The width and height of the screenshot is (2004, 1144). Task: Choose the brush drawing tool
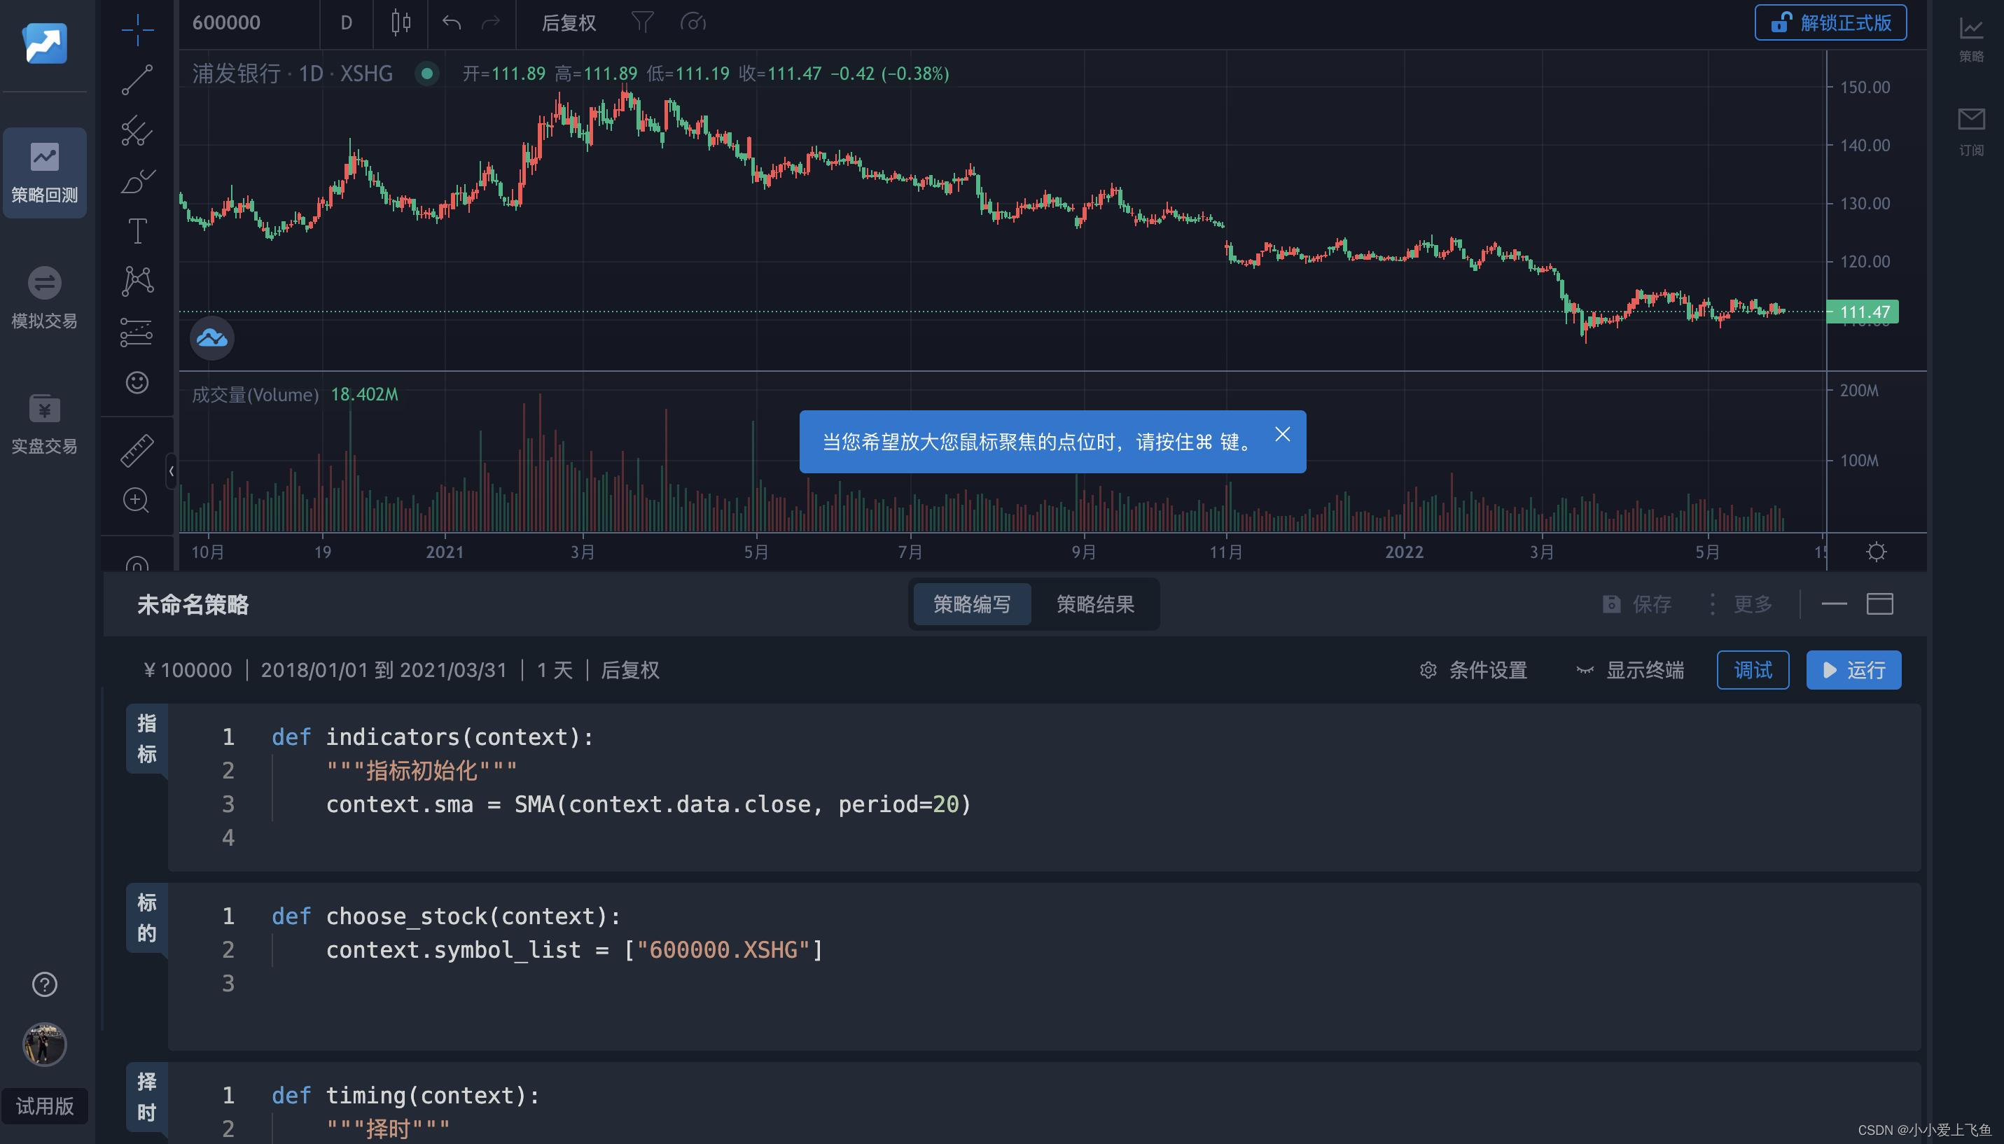[137, 181]
